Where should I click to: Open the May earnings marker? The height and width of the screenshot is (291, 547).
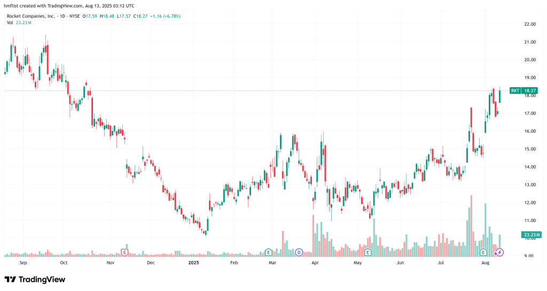pos(368,251)
